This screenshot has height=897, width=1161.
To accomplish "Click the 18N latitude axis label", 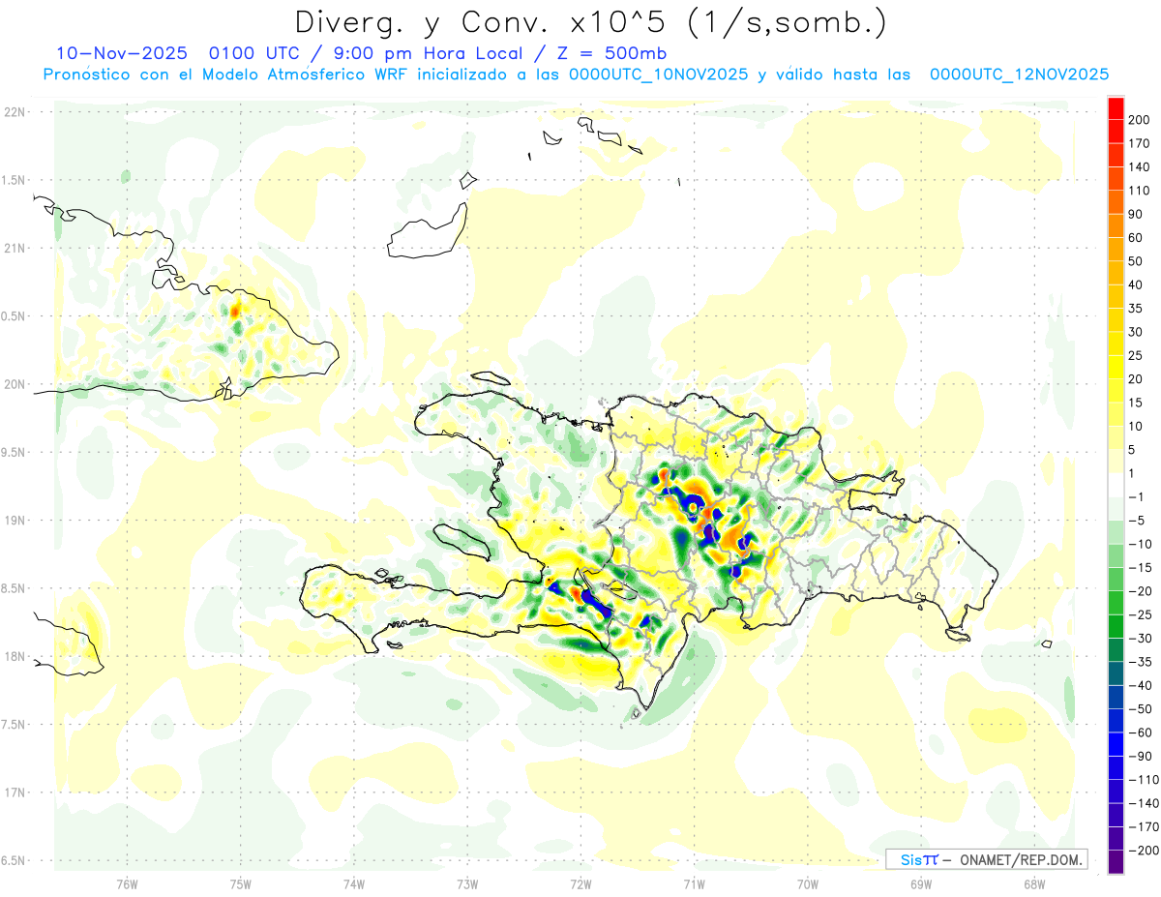I will [x=15, y=657].
